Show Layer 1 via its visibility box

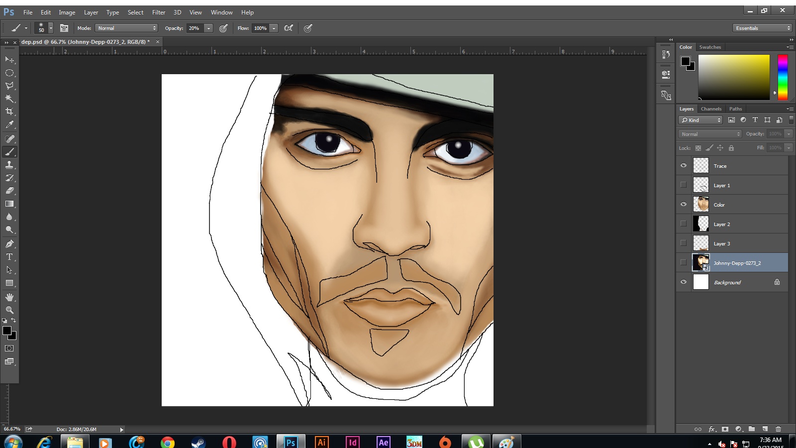[x=684, y=185]
